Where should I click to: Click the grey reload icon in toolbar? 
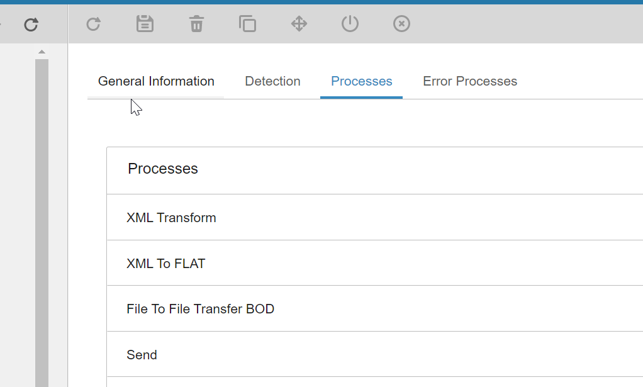pyautogui.click(x=94, y=24)
